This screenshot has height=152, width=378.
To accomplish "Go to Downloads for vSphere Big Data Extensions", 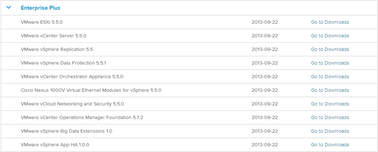I will (330, 131).
